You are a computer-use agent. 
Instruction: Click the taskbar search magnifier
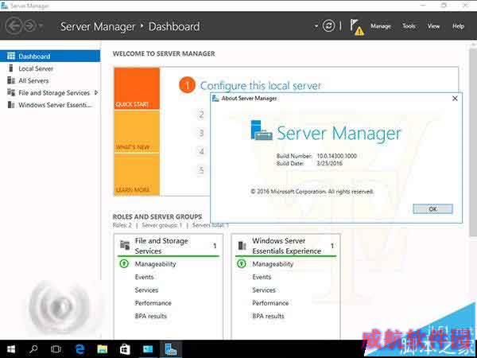point(33,349)
